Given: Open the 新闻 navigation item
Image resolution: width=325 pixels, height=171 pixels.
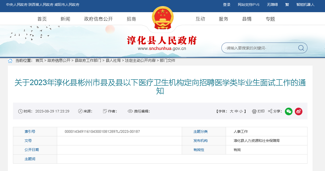Looking at the screenshot, I should pos(65,19).
